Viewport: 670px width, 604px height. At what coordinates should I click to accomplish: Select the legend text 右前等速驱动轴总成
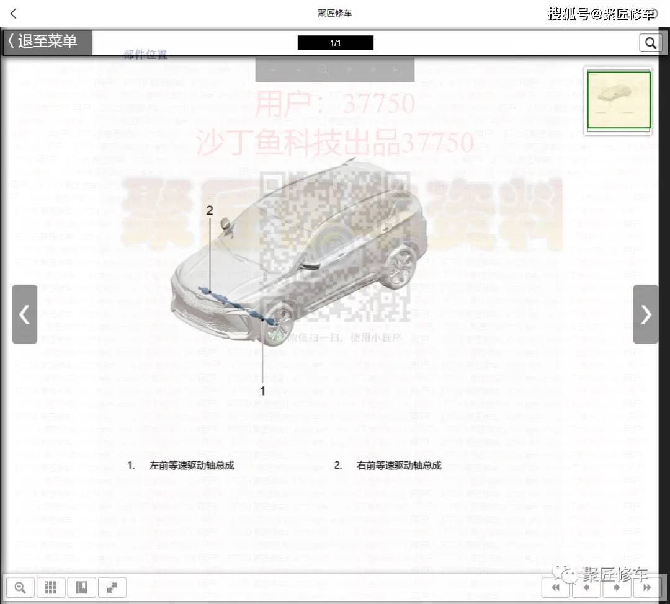point(399,465)
